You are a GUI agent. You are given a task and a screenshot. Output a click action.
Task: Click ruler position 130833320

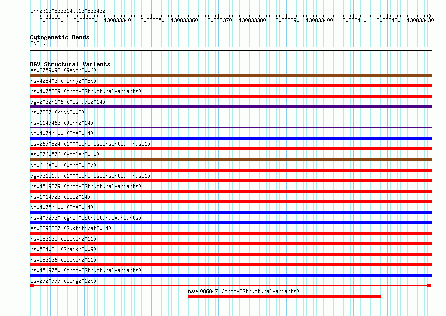(x=50, y=20)
